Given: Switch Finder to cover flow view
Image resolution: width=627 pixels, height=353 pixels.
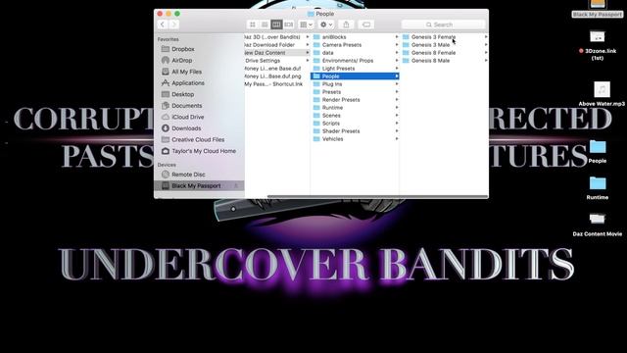Looking at the screenshot, I should [x=288, y=25].
